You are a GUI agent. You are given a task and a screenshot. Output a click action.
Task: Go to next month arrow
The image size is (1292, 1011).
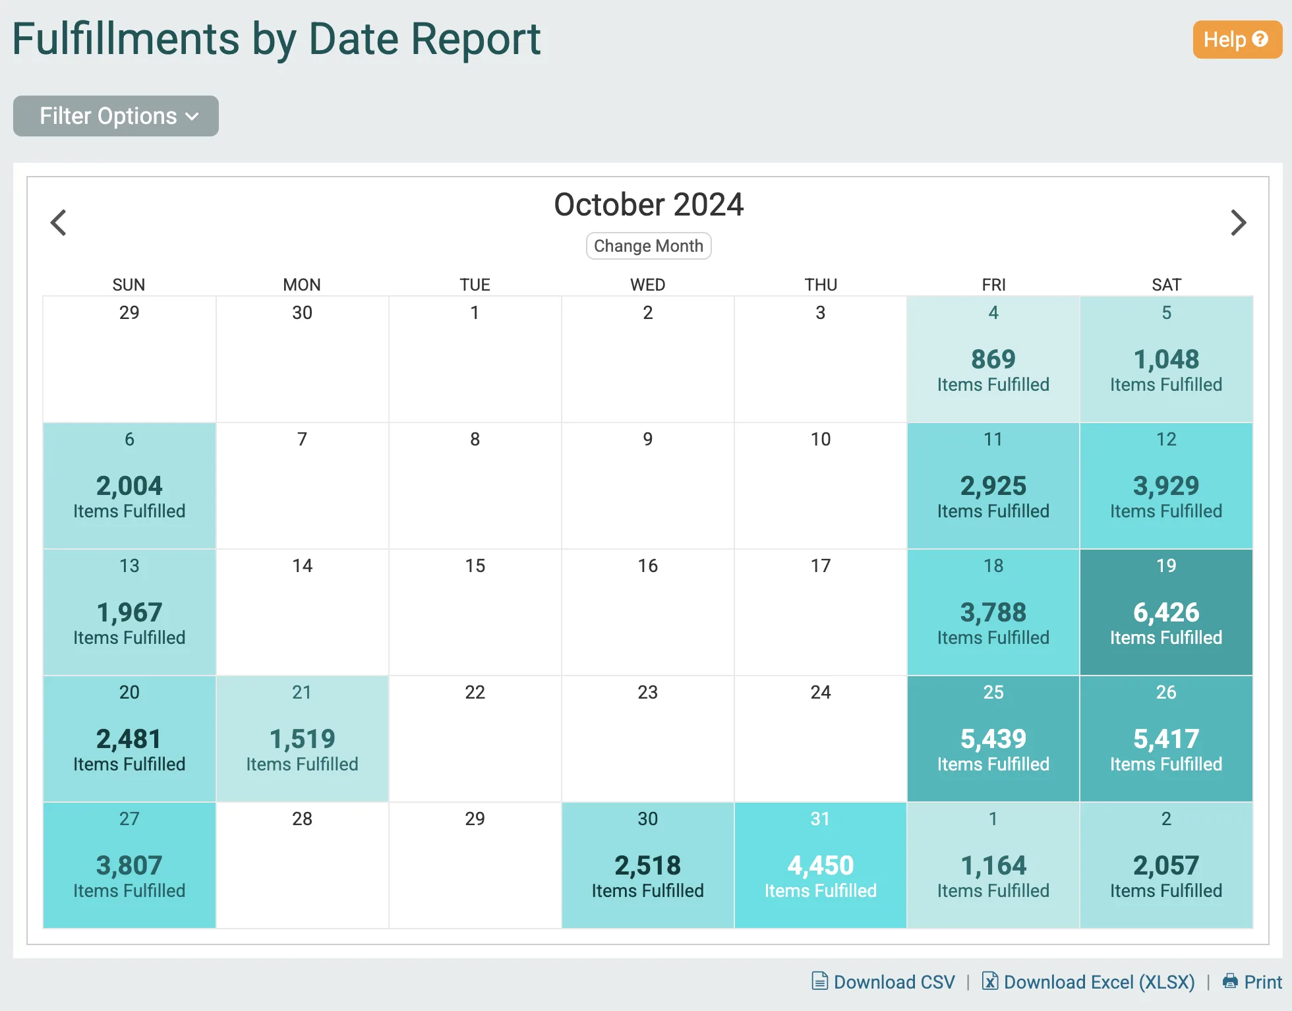(1238, 223)
